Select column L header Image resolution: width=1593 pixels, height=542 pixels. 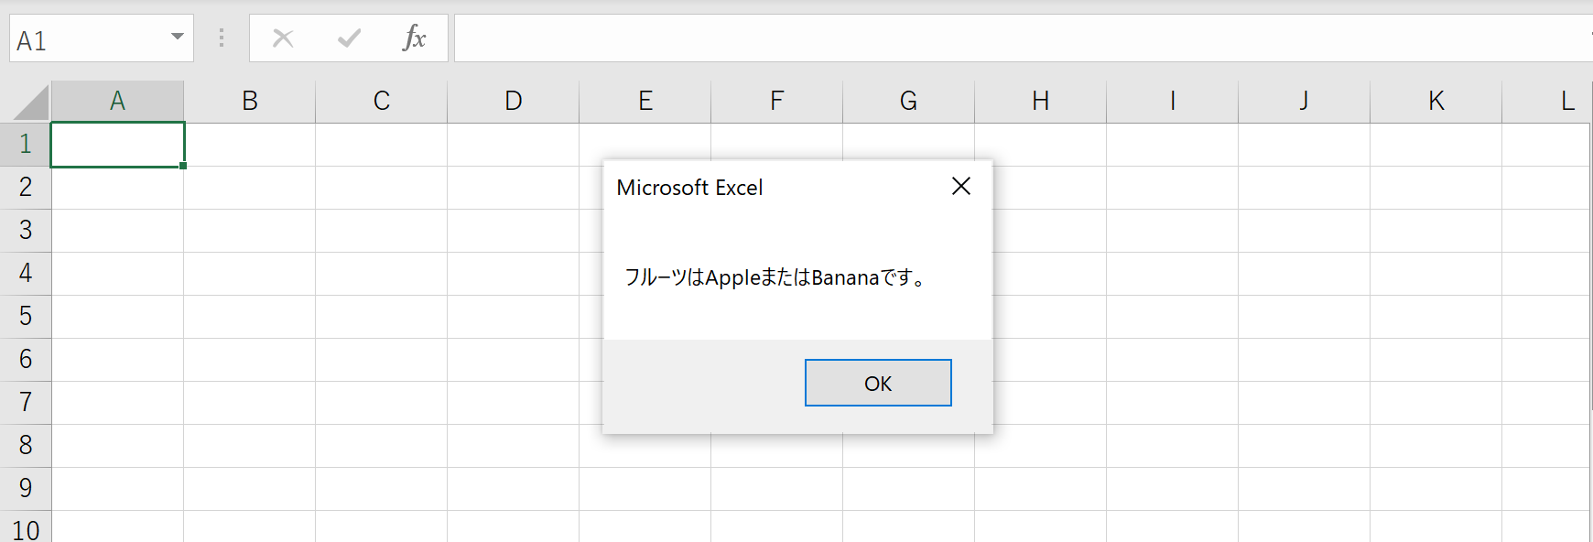coord(1547,101)
